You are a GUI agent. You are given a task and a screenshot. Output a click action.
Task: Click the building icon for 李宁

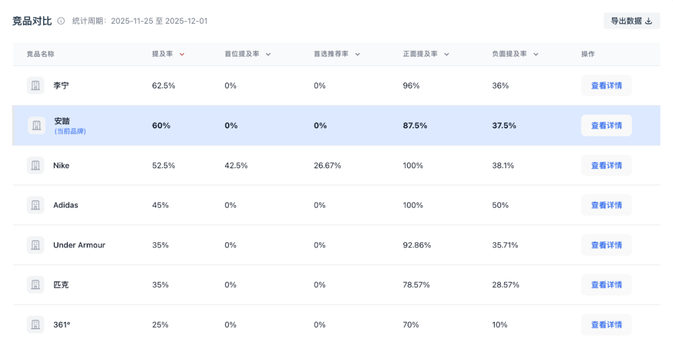(x=36, y=85)
